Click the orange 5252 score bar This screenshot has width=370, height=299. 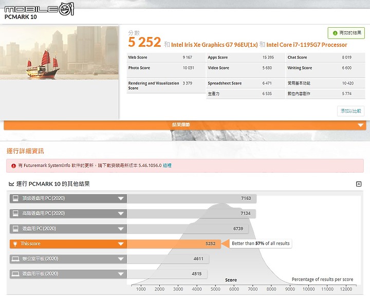[174, 244]
